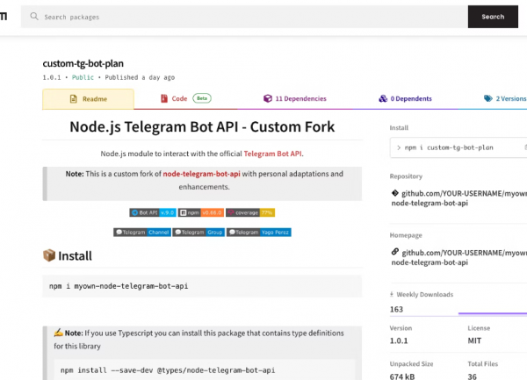Click the npm v0.66.0 badge
Viewport: 527px width, 380px height.
tap(200, 212)
